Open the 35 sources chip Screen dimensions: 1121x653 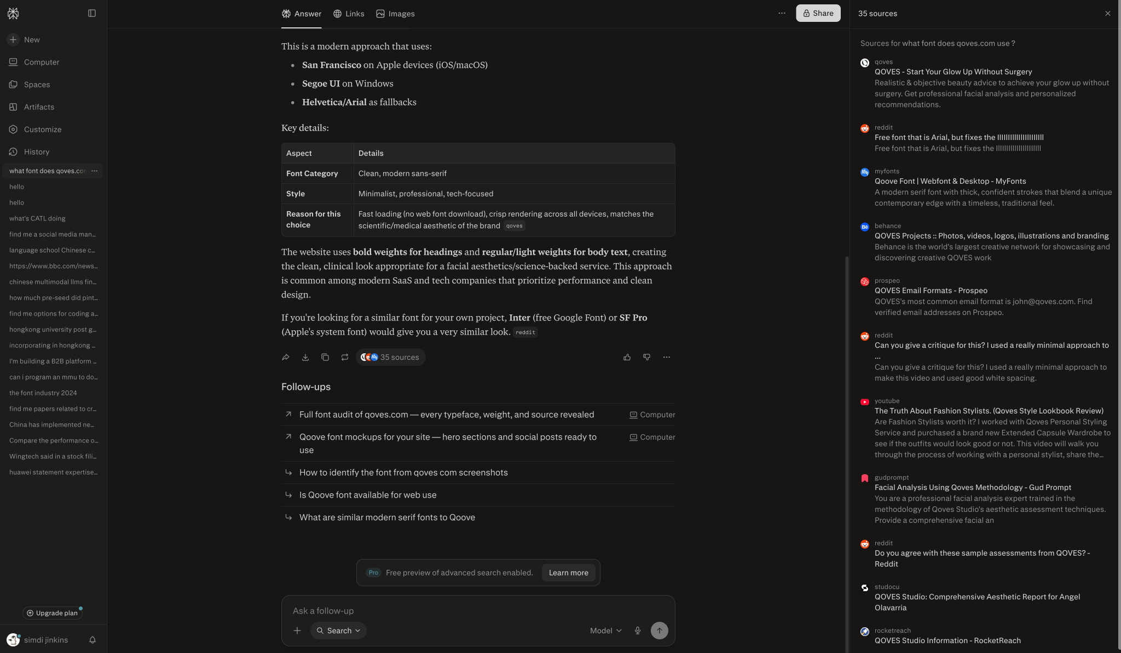point(390,358)
